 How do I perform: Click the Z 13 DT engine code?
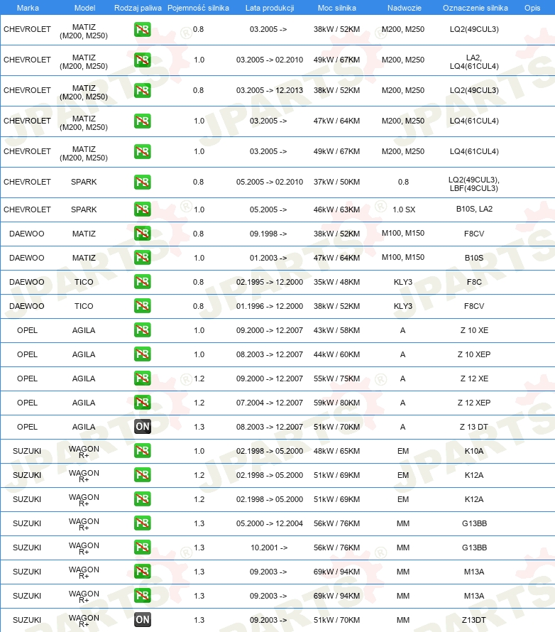(x=474, y=427)
